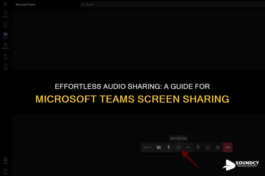This screenshot has height=176, width=265.
Task: Open the Activity bell in sidebar
Action: coord(5,14)
